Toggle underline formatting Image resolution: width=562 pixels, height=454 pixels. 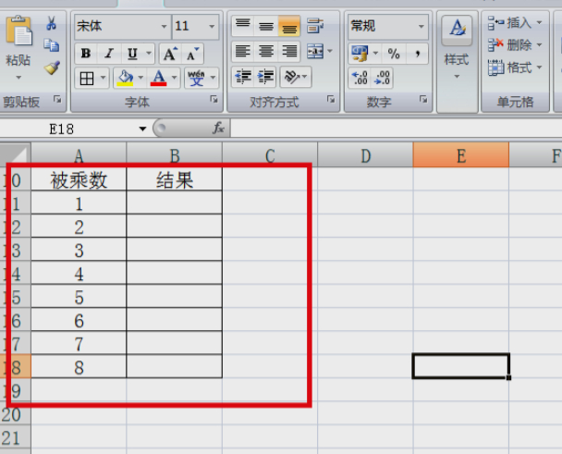pos(132,54)
